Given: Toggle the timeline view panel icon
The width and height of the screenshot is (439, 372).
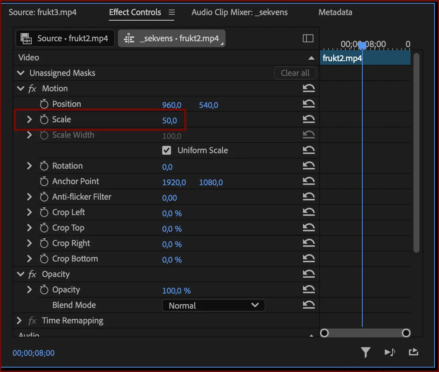Looking at the screenshot, I should coord(308,38).
